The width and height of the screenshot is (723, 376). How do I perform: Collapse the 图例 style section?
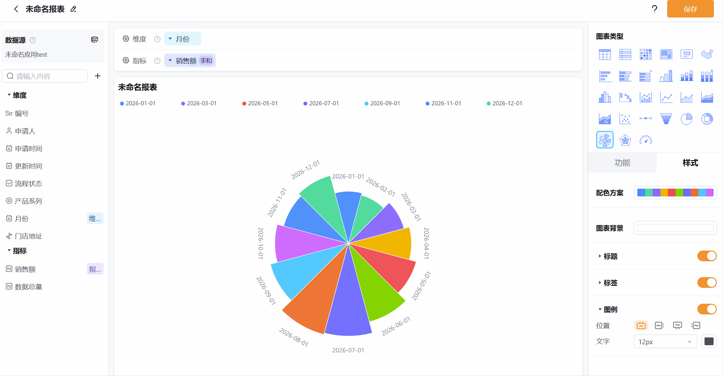[600, 309]
